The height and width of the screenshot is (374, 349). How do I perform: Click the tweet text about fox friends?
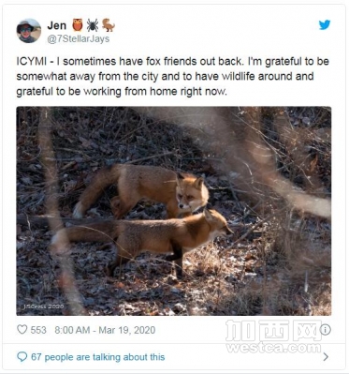(x=172, y=77)
